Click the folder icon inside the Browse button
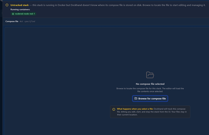209x135 pixels. pyautogui.click(x=136, y=99)
